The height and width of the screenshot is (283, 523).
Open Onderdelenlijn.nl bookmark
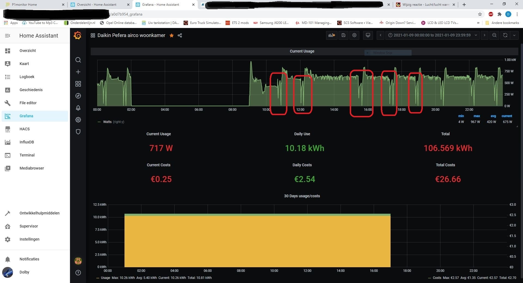[80, 23]
